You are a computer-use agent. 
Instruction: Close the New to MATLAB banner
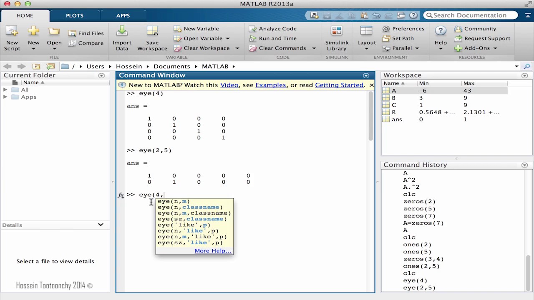tap(371, 85)
